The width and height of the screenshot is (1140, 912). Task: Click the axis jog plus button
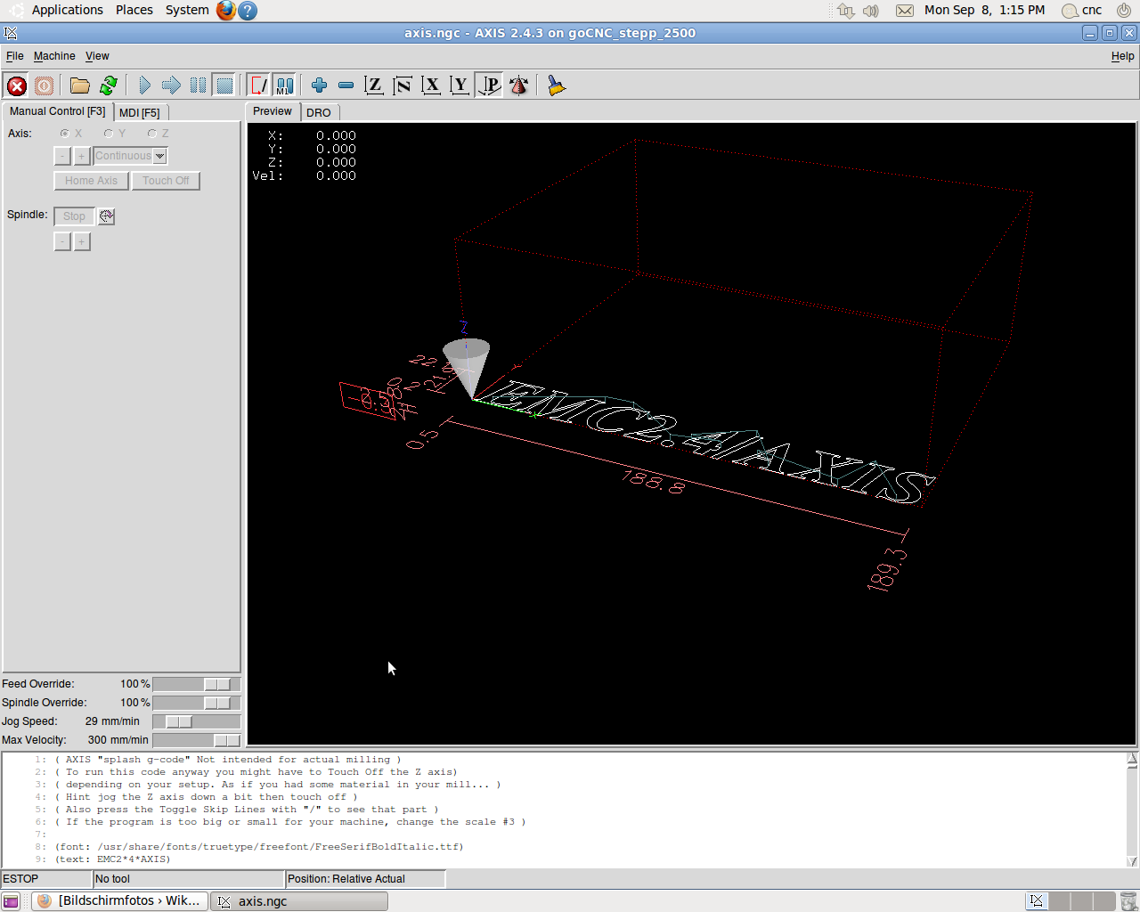point(82,156)
